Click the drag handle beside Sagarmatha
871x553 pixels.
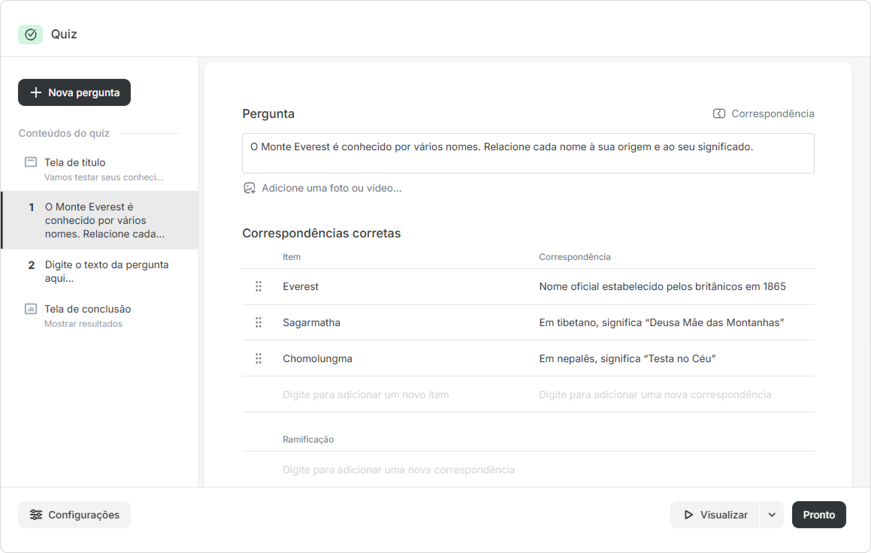[259, 322]
